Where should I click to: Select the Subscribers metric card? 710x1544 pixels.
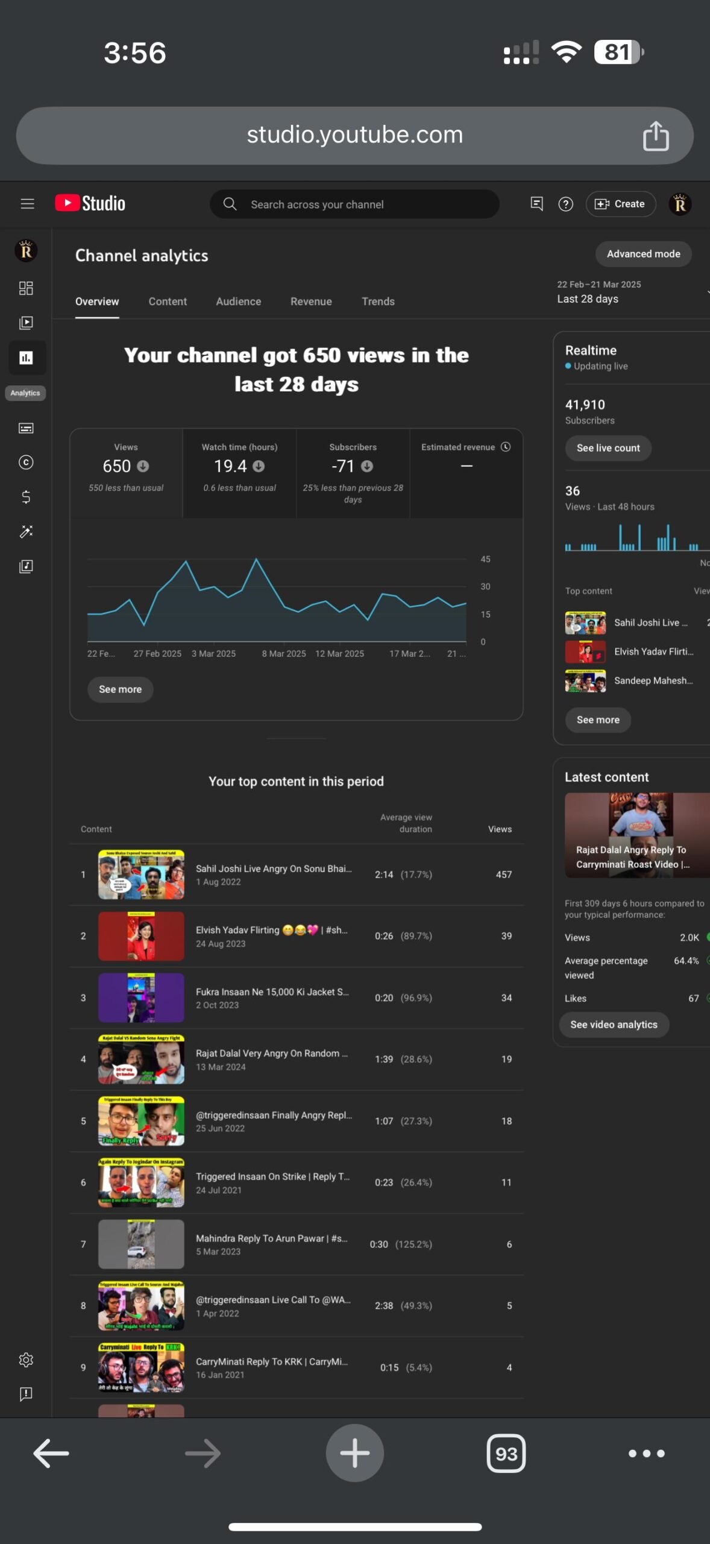(353, 473)
